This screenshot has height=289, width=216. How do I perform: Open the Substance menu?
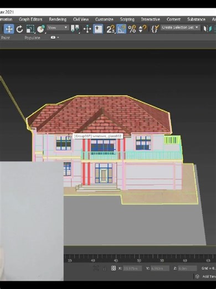[x=196, y=19]
